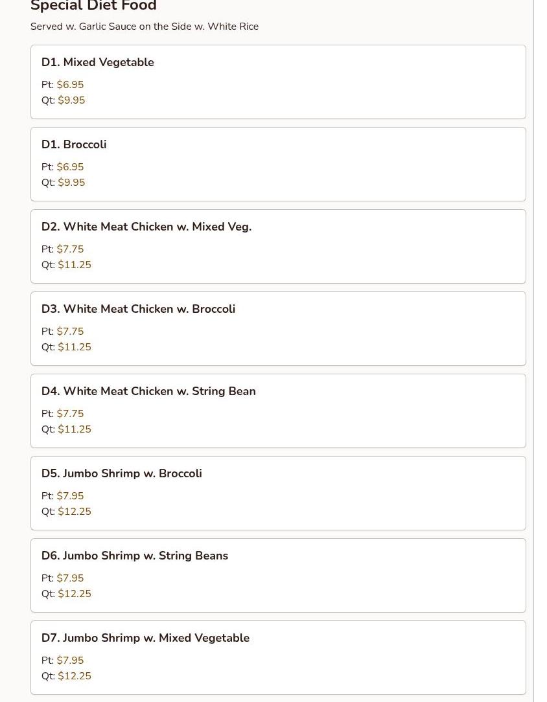The width and height of the screenshot is (547, 702).
Task: Click the $7.75 pint price under D4
Action: pyautogui.click(x=70, y=414)
